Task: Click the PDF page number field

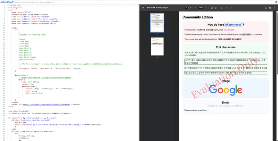Action: (186, 7)
